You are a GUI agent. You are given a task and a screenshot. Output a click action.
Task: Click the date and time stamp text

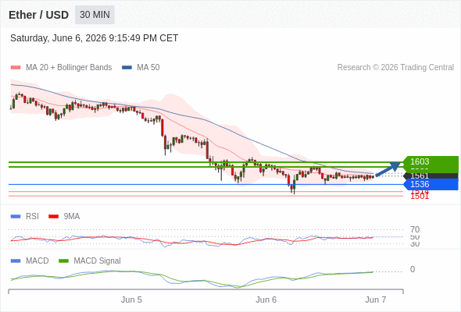click(x=94, y=38)
